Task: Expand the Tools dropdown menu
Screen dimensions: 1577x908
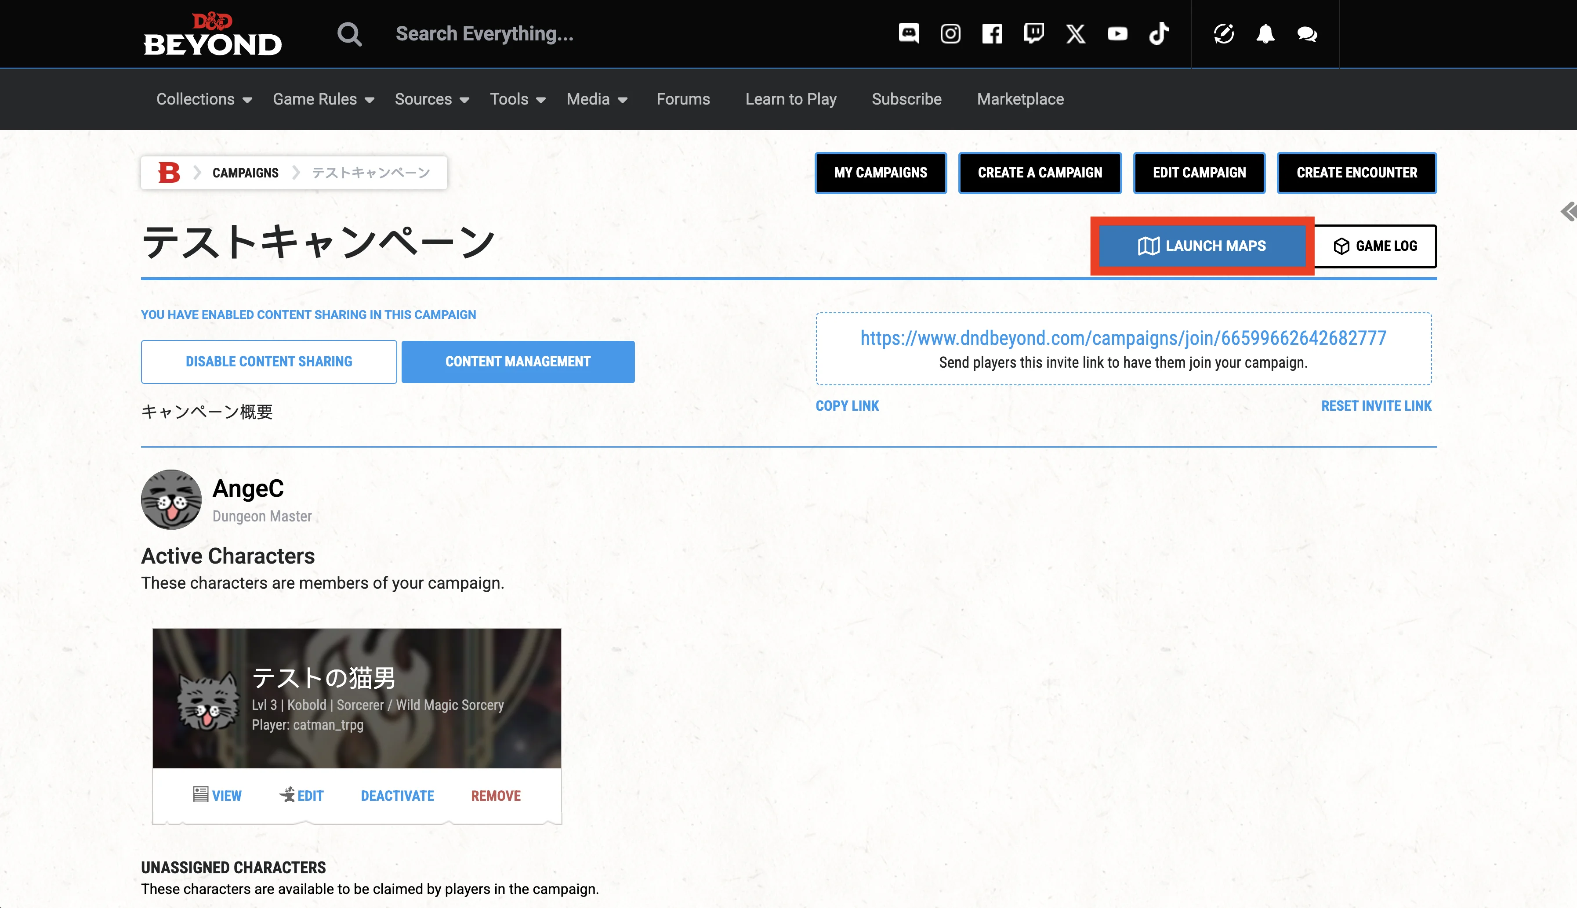Action: (x=518, y=99)
